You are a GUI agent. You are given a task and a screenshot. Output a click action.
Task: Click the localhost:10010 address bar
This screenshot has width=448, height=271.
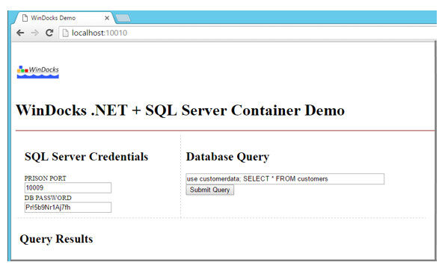[x=248, y=33]
